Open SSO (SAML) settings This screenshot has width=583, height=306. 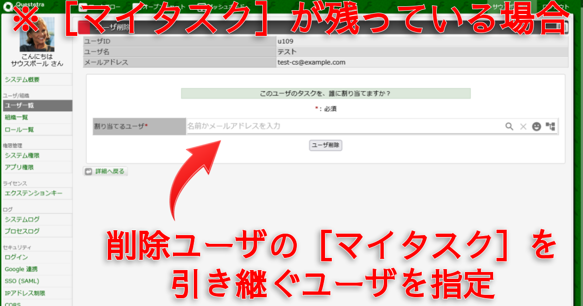22,281
